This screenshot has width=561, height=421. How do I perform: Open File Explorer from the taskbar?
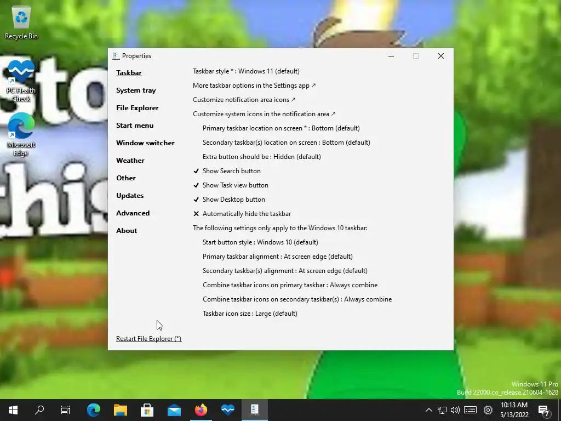[121, 410]
